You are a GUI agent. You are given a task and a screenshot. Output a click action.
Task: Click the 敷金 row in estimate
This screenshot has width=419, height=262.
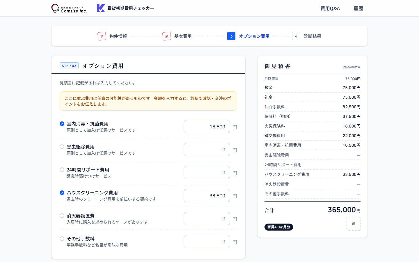click(313, 88)
